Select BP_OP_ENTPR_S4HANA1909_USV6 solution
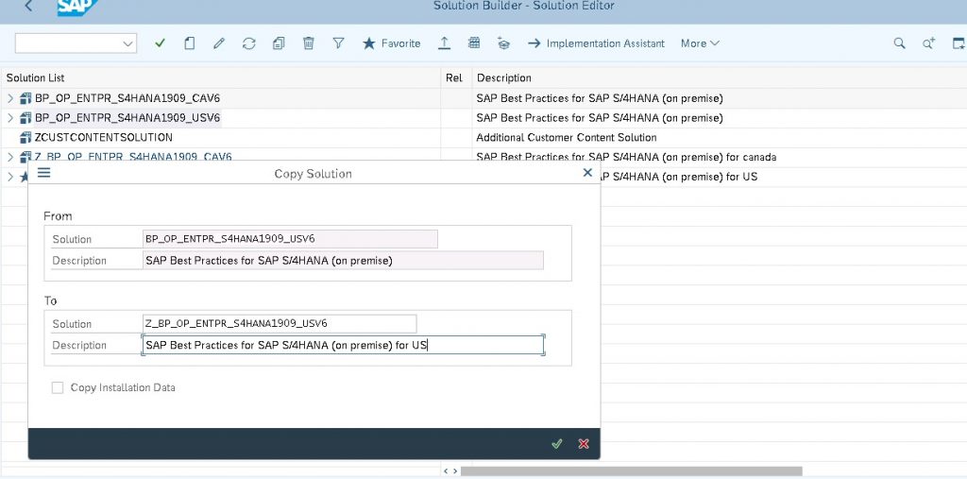967x479 pixels. (x=127, y=117)
